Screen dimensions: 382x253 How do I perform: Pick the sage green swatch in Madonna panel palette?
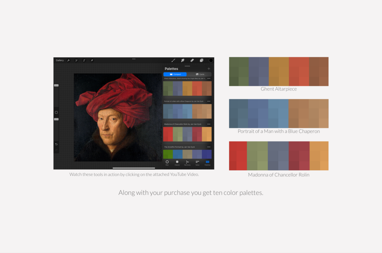(178, 134)
